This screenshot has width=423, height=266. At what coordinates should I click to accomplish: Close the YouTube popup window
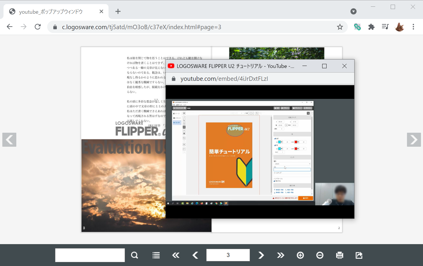pos(344,66)
